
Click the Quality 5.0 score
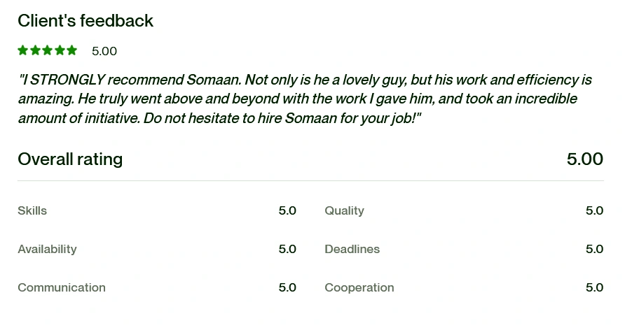click(x=594, y=210)
